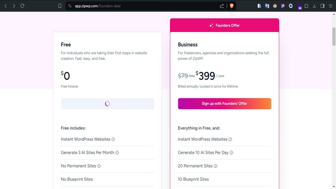This screenshot has width=336, height=189.
Task: Reload the page with the refresh icon
Action: click(22, 6)
